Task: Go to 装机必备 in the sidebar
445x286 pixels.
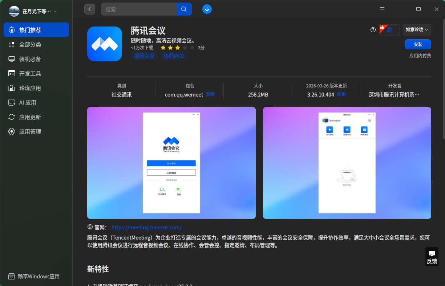Action: (36, 59)
